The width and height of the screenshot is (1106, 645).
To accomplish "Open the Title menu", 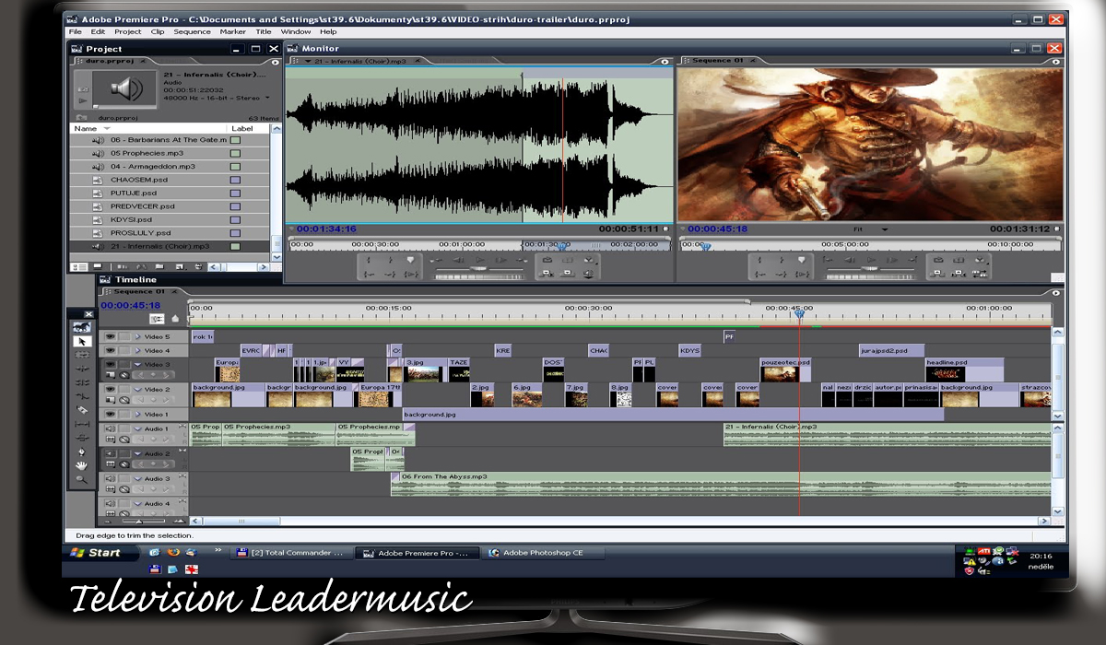I will [264, 31].
